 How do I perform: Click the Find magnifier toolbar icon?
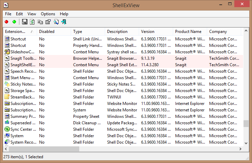click(x=56, y=22)
